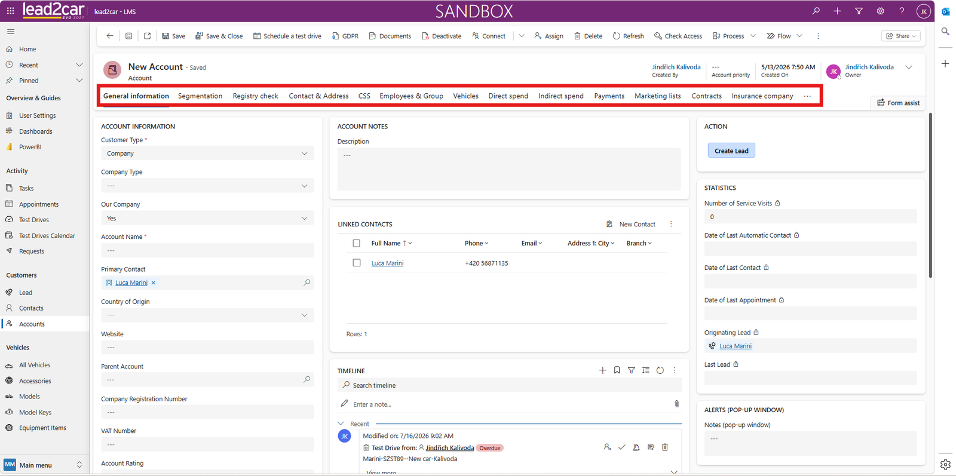Expand the Process command dropdown
Screen dimensions: 956x476
click(x=753, y=36)
